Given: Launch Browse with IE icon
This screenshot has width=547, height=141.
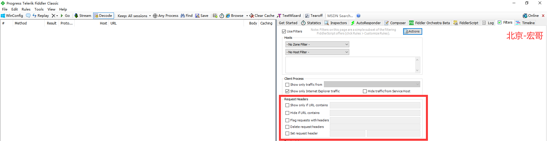Looking at the screenshot, I should [x=234, y=16].
